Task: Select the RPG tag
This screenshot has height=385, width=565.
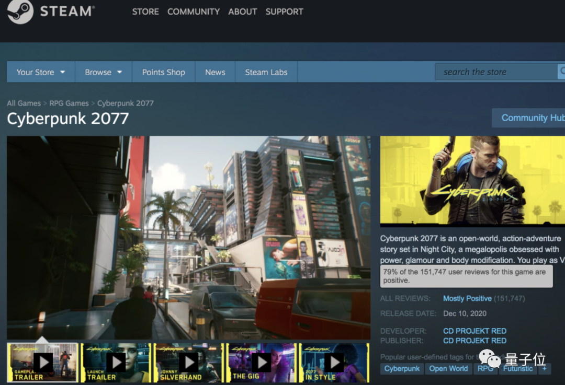Action: pyautogui.click(x=485, y=368)
